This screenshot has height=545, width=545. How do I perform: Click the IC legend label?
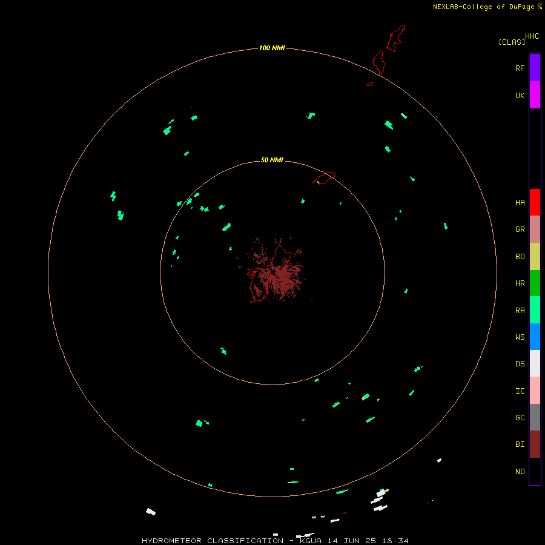[520, 391]
